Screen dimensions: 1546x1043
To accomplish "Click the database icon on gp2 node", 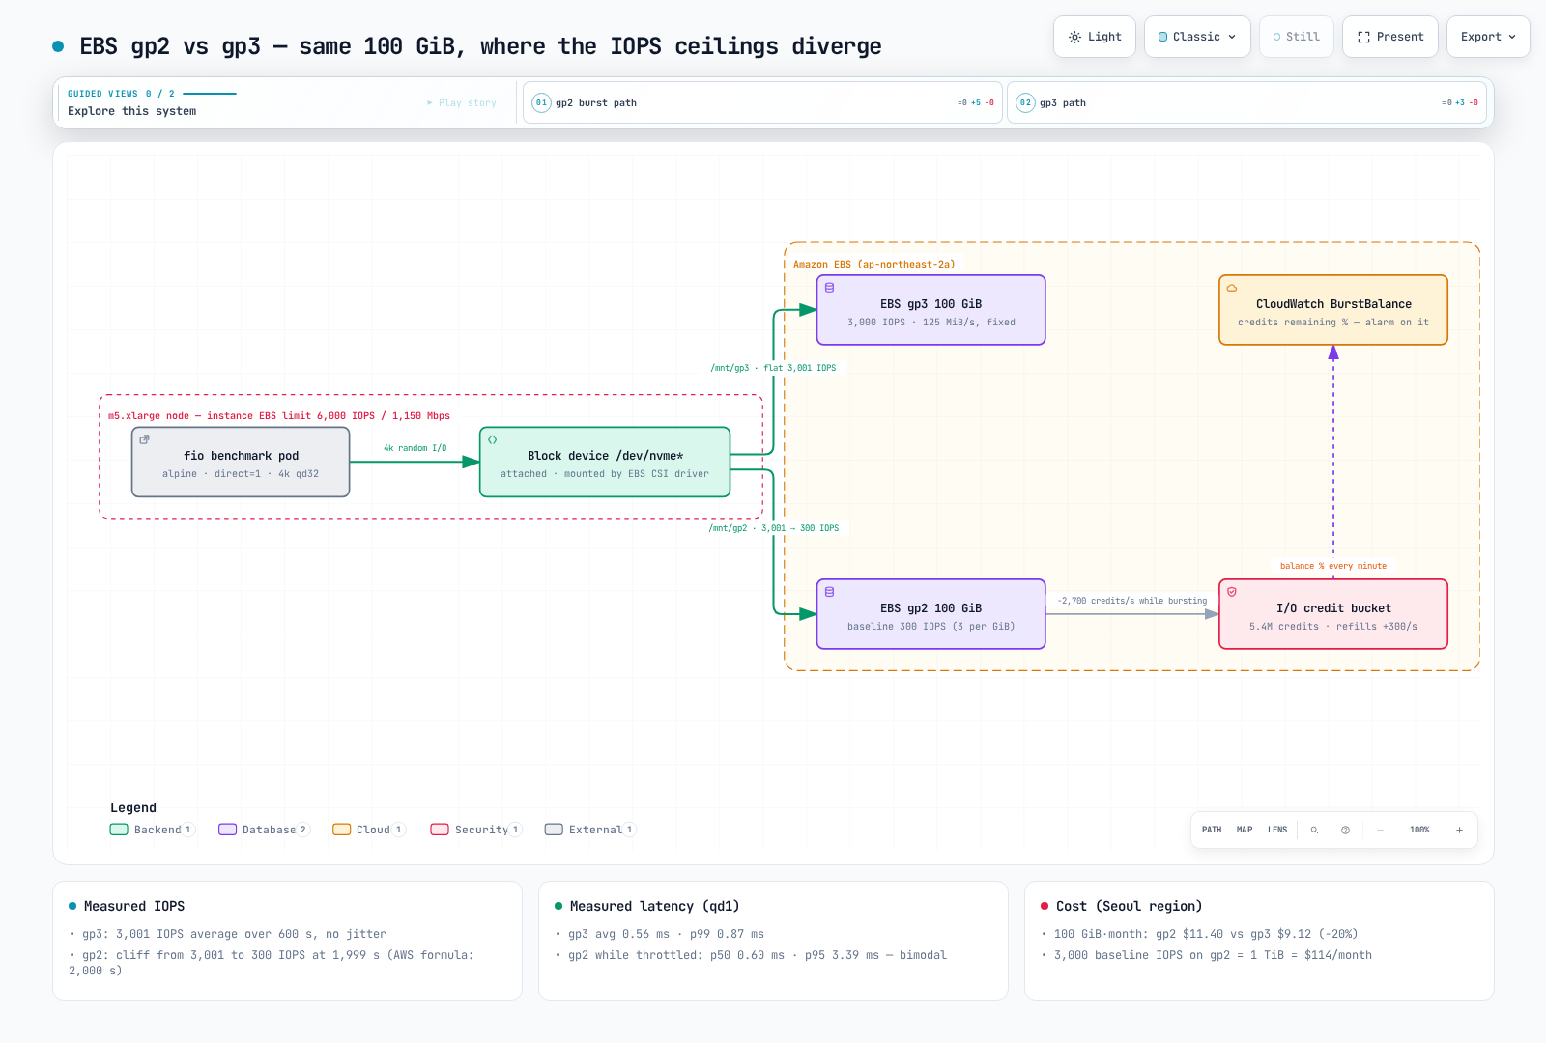I will pos(830,592).
